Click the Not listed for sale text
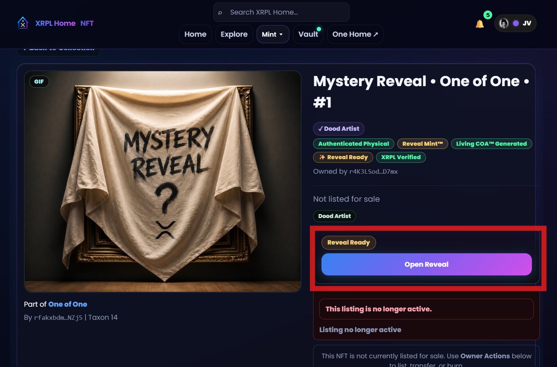 coord(347,199)
